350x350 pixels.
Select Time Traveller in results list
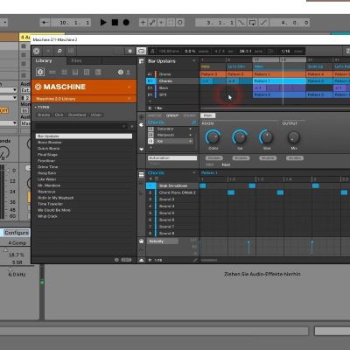point(84,204)
